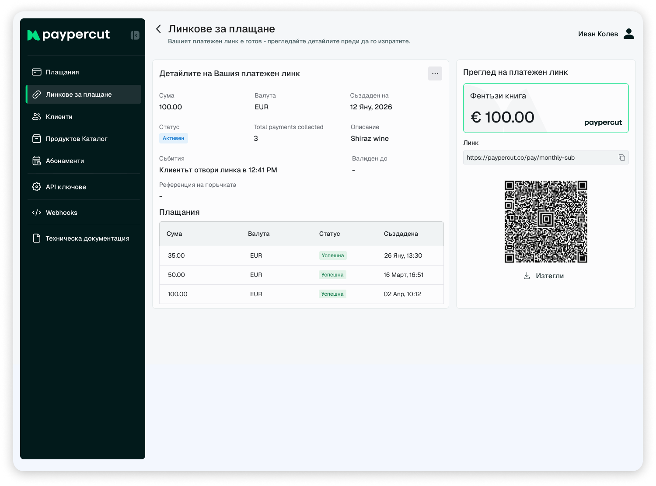Open API ключове in the sidebar
This screenshot has height=486, width=656.
pos(84,187)
